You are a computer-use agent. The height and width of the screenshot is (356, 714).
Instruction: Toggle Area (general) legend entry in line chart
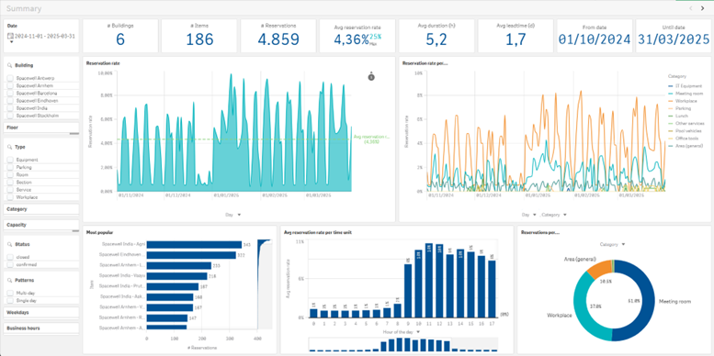pos(686,146)
